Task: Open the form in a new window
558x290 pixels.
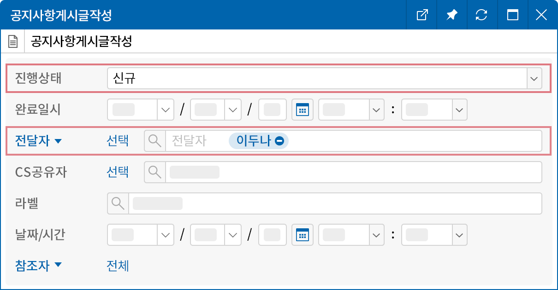Action: 421,15
